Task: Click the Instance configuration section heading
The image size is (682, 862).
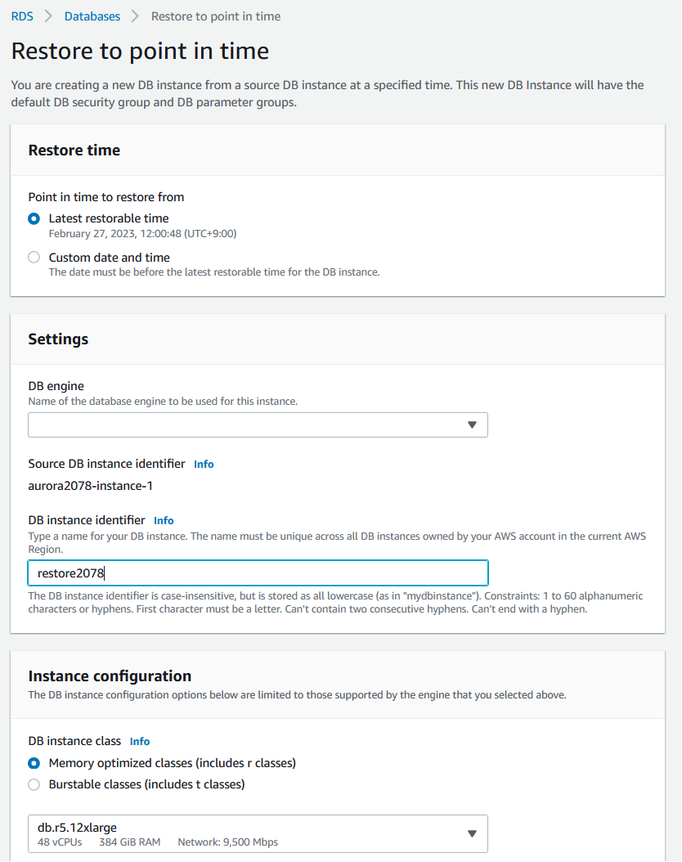Action: 110,676
